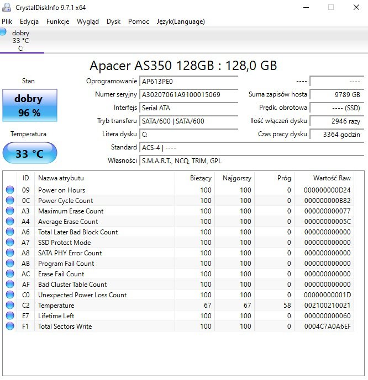Click status orb for Maximum Erase Count
The image size is (368, 380).
(10, 211)
